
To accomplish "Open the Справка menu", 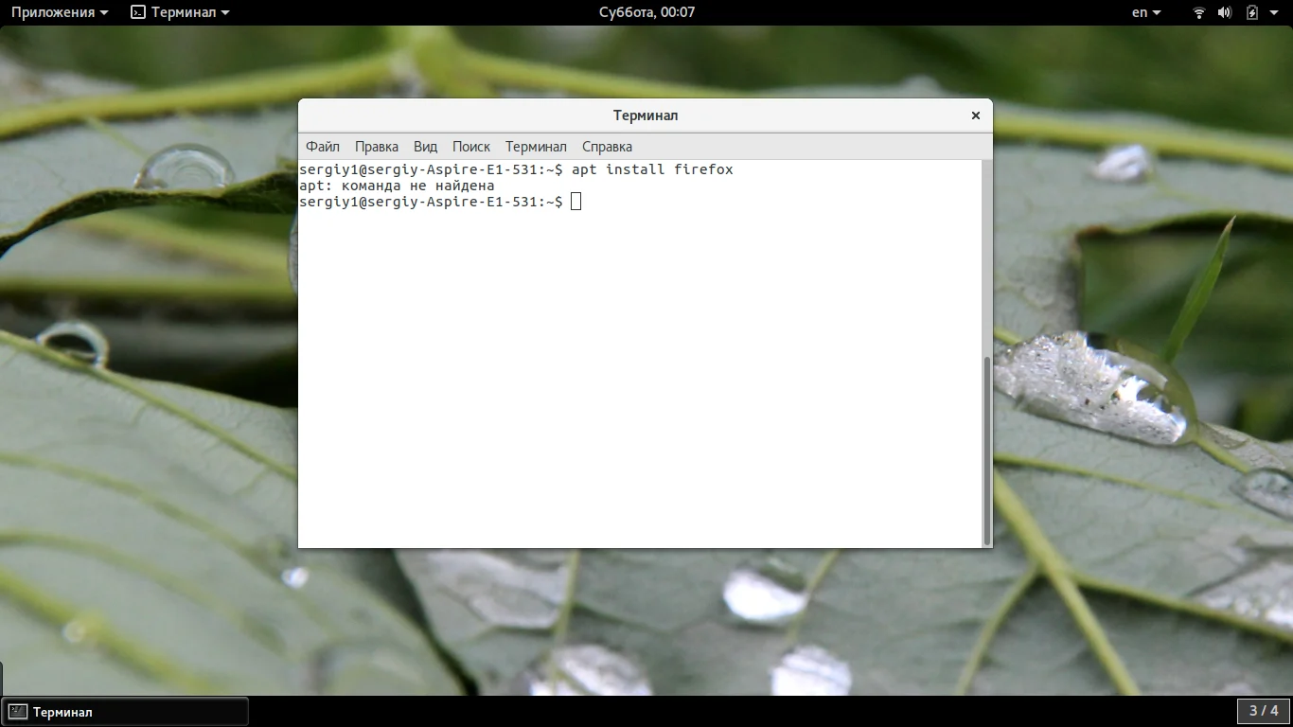I will pos(607,147).
